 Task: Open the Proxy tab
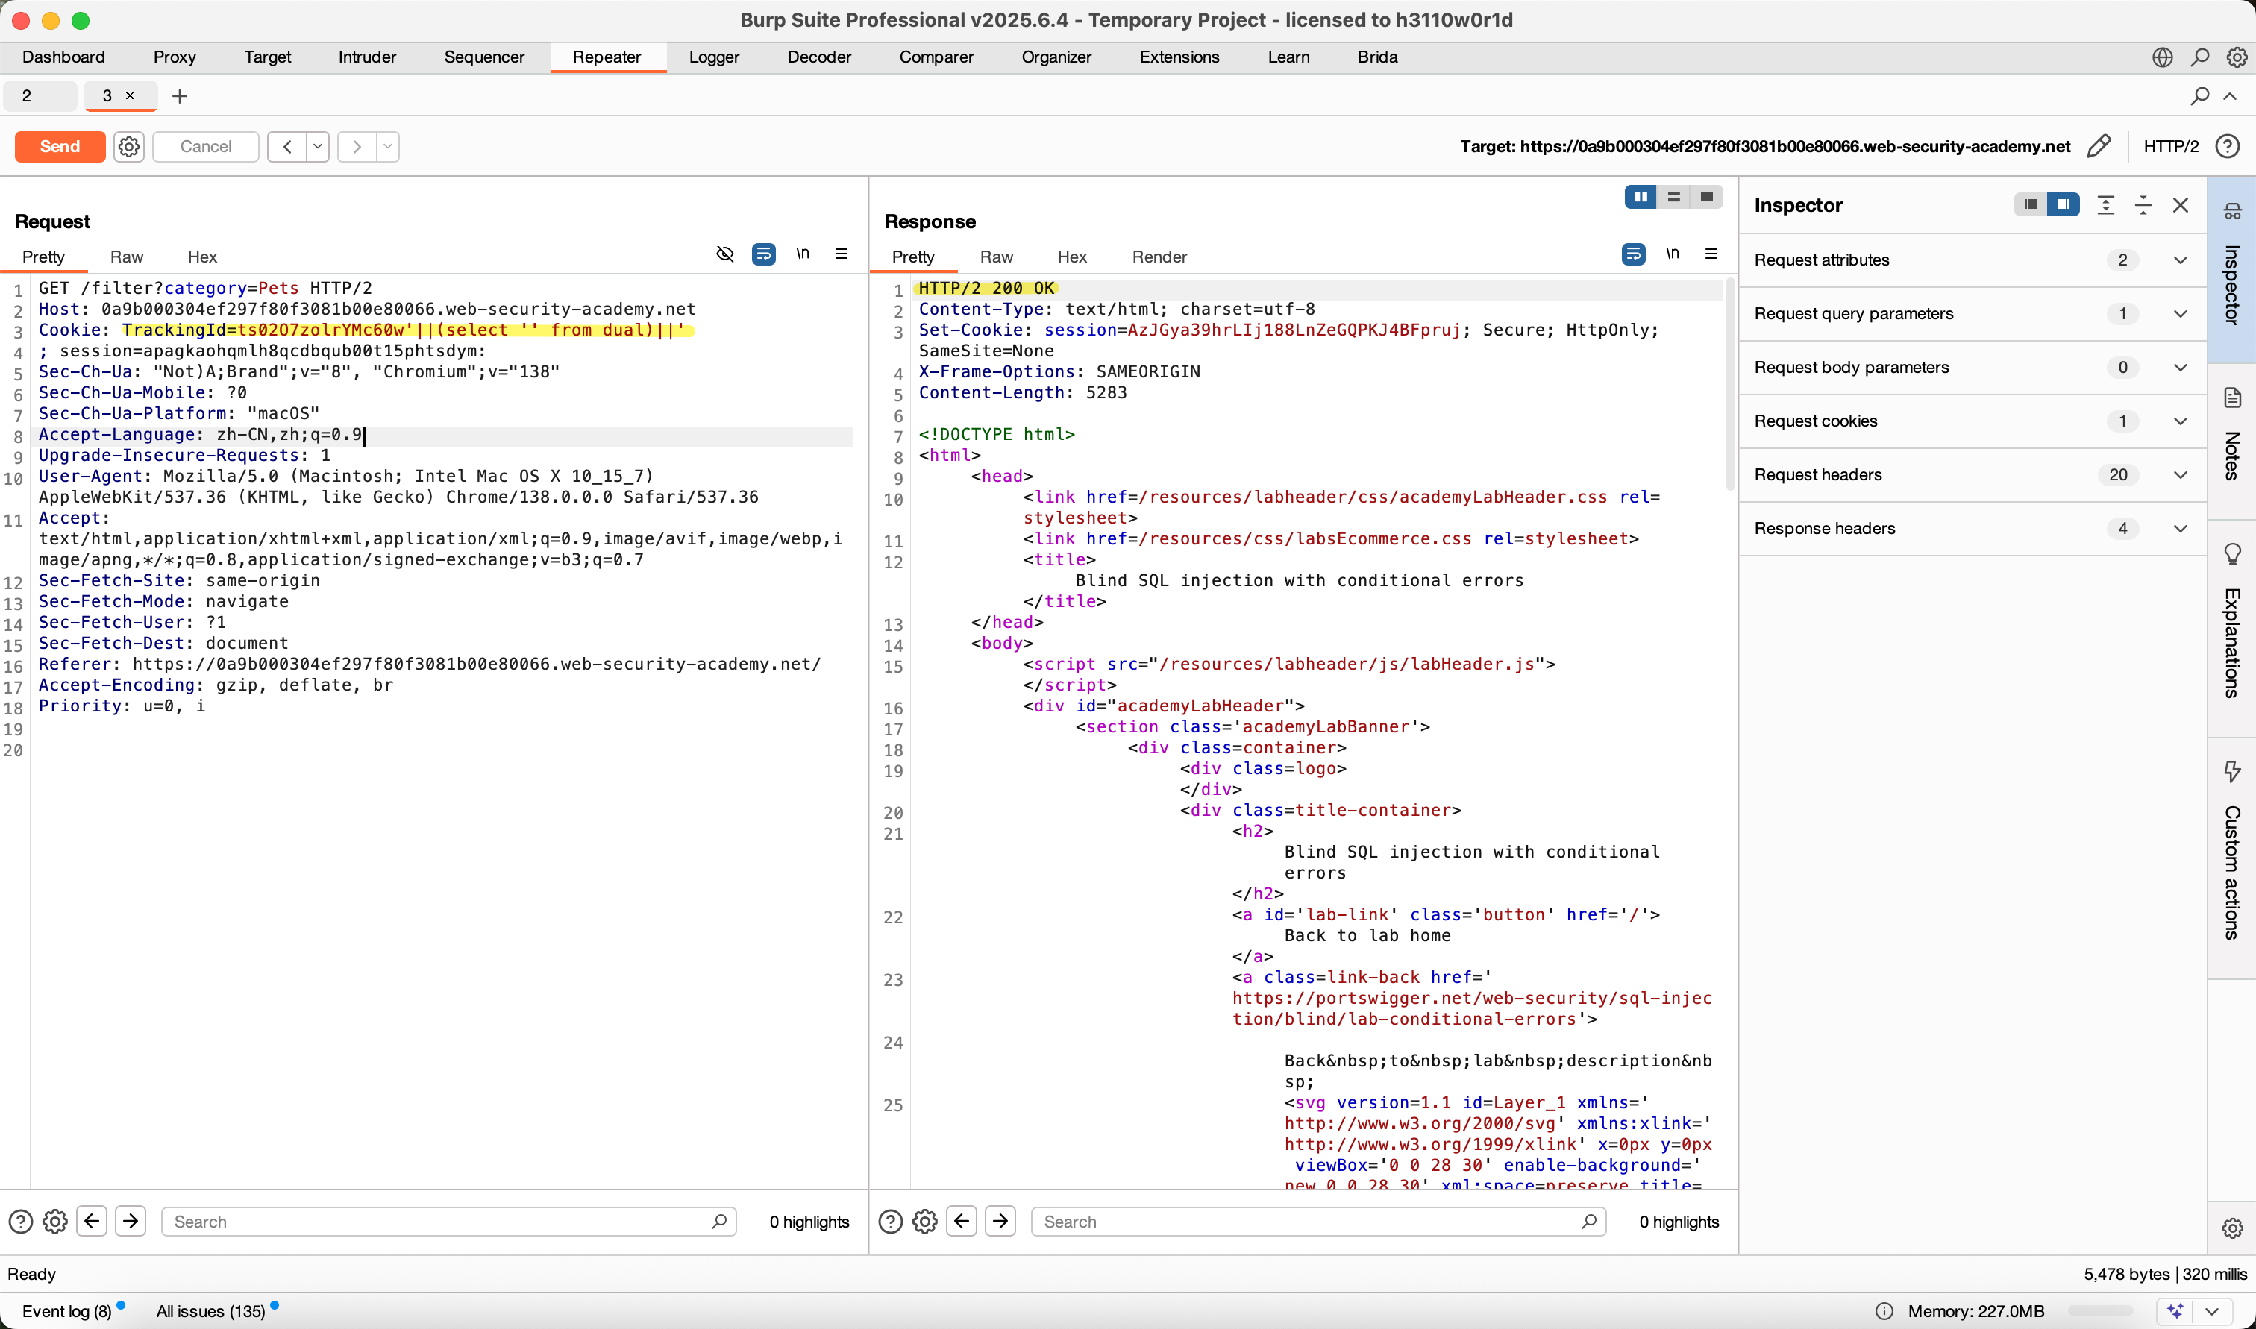(x=175, y=57)
